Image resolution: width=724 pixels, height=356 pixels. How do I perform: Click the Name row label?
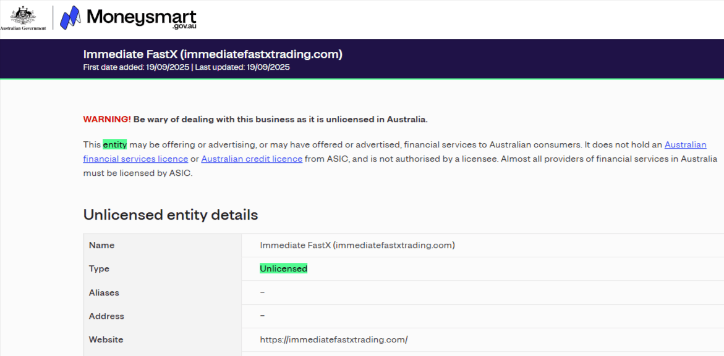pyautogui.click(x=101, y=246)
